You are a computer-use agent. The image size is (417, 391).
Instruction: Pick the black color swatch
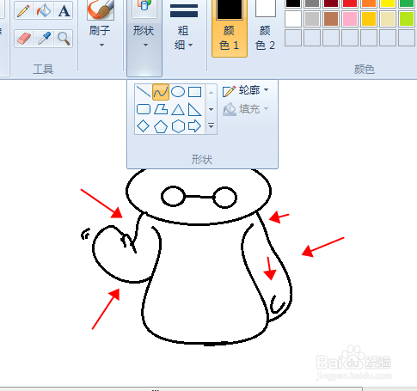point(293,3)
